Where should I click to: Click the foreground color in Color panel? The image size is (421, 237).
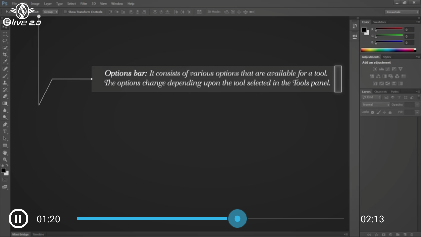[364, 30]
